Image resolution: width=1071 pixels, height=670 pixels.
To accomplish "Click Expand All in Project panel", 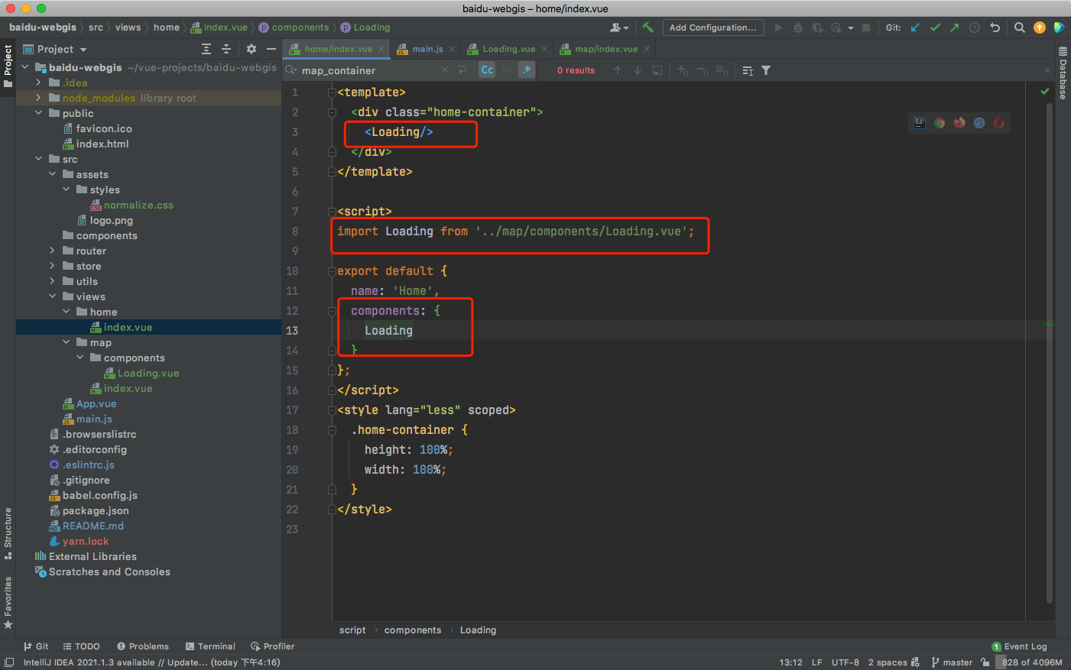I will click(206, 49).
